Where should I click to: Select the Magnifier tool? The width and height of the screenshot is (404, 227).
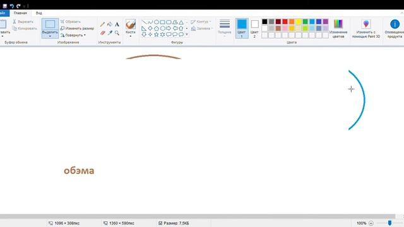point(117,33)
